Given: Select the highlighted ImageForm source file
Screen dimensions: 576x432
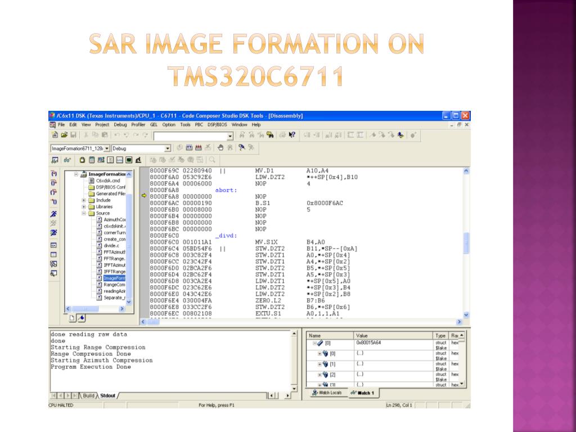Looking at the screenshot, I should point(114,278).
